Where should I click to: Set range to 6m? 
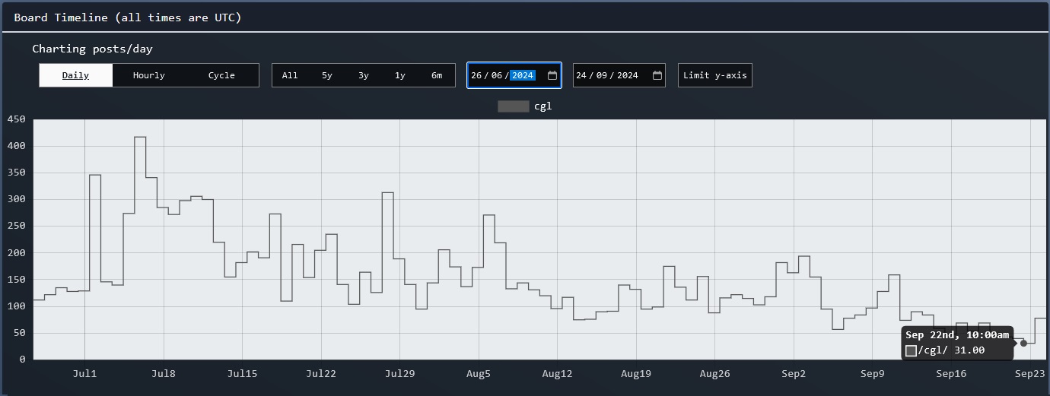(x=437, y=75)
